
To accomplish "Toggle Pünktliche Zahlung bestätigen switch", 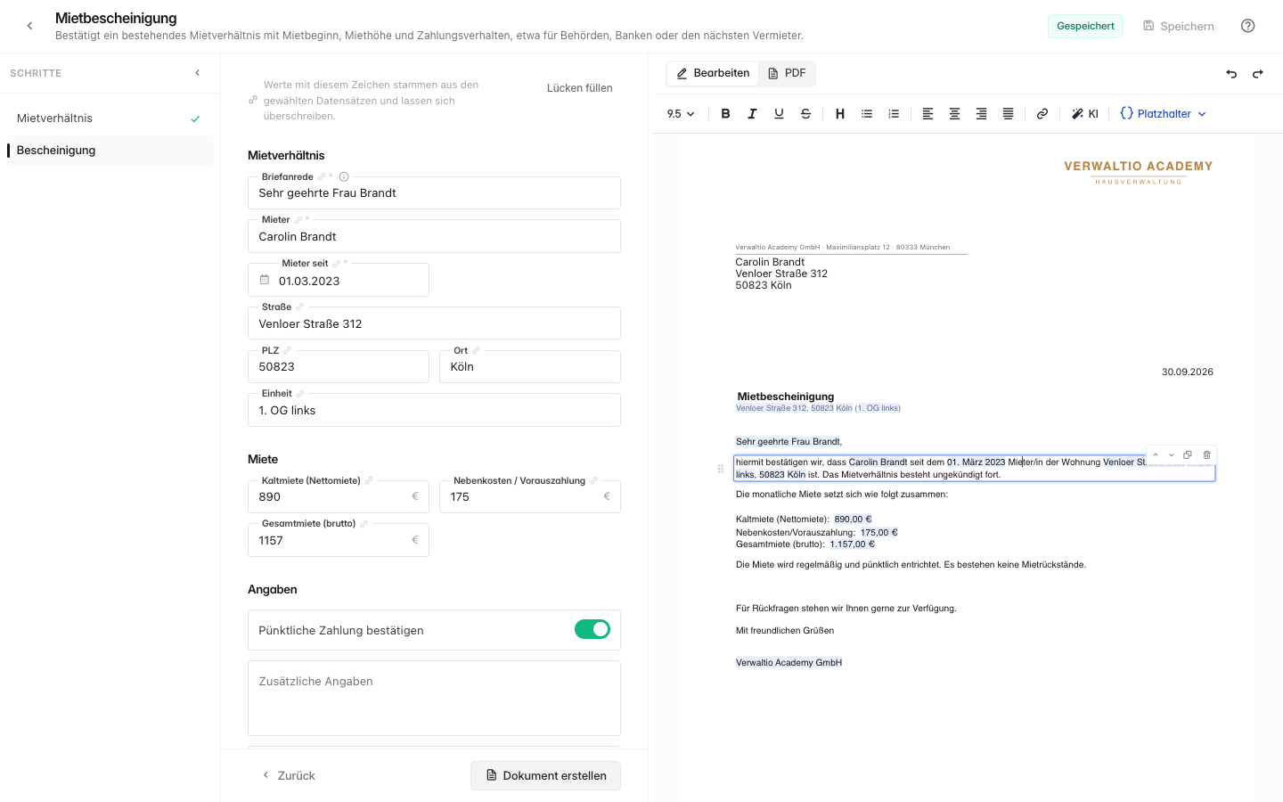I will tap(592, 630).
